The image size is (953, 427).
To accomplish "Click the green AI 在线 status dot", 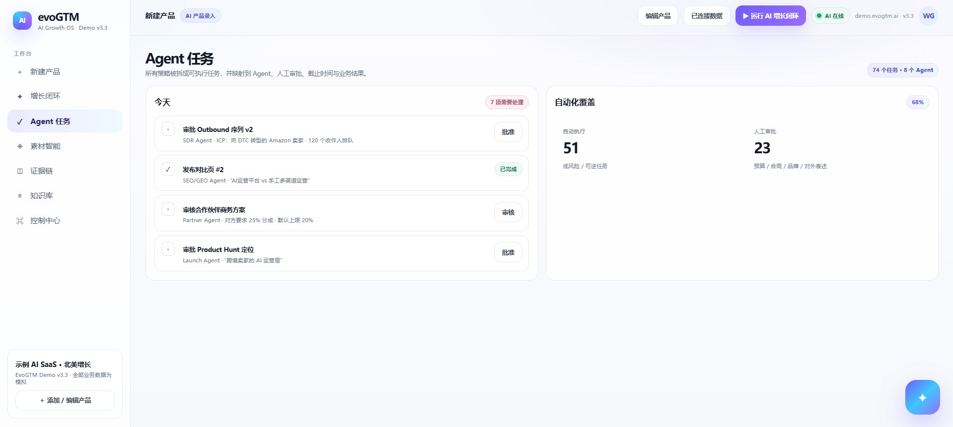I will (819, 16).
